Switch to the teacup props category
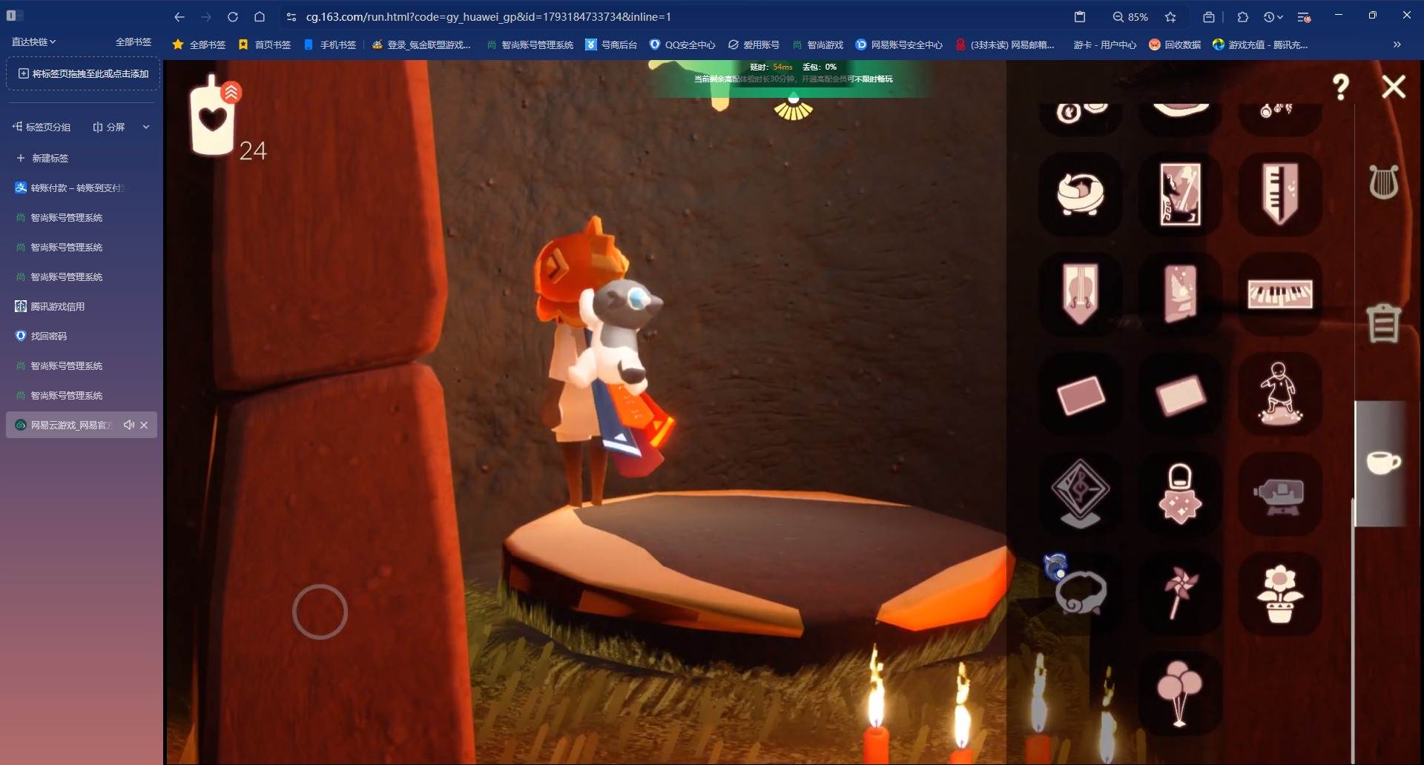The width and height of the screenshot is (1424, 765). pos(1383,463)
